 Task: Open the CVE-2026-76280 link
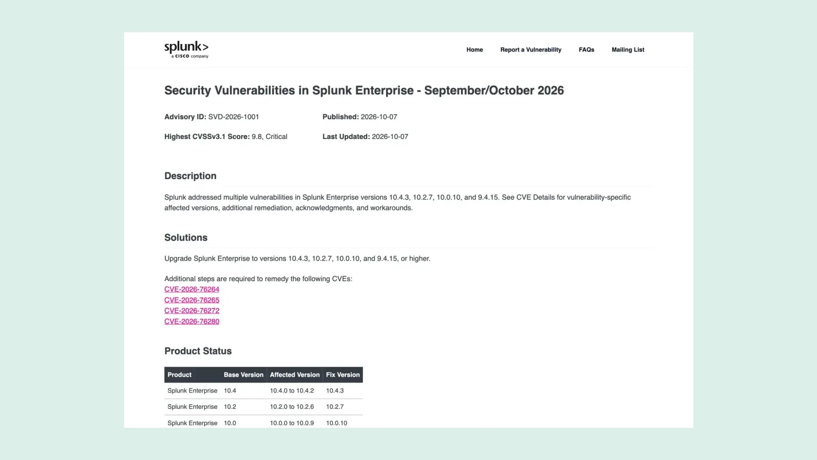192,321
